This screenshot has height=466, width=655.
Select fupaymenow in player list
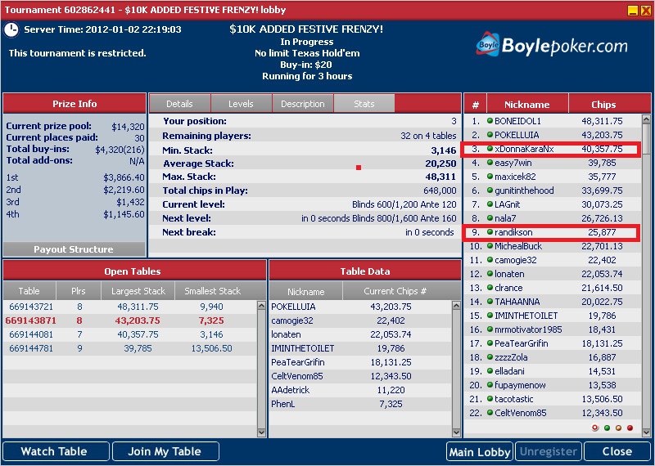tap(553, 385)
